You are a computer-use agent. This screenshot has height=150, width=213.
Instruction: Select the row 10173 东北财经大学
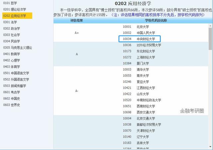[x=139, y=51]
